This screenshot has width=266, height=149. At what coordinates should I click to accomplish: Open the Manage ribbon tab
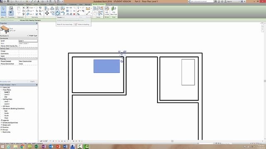(x=88, y=5)
